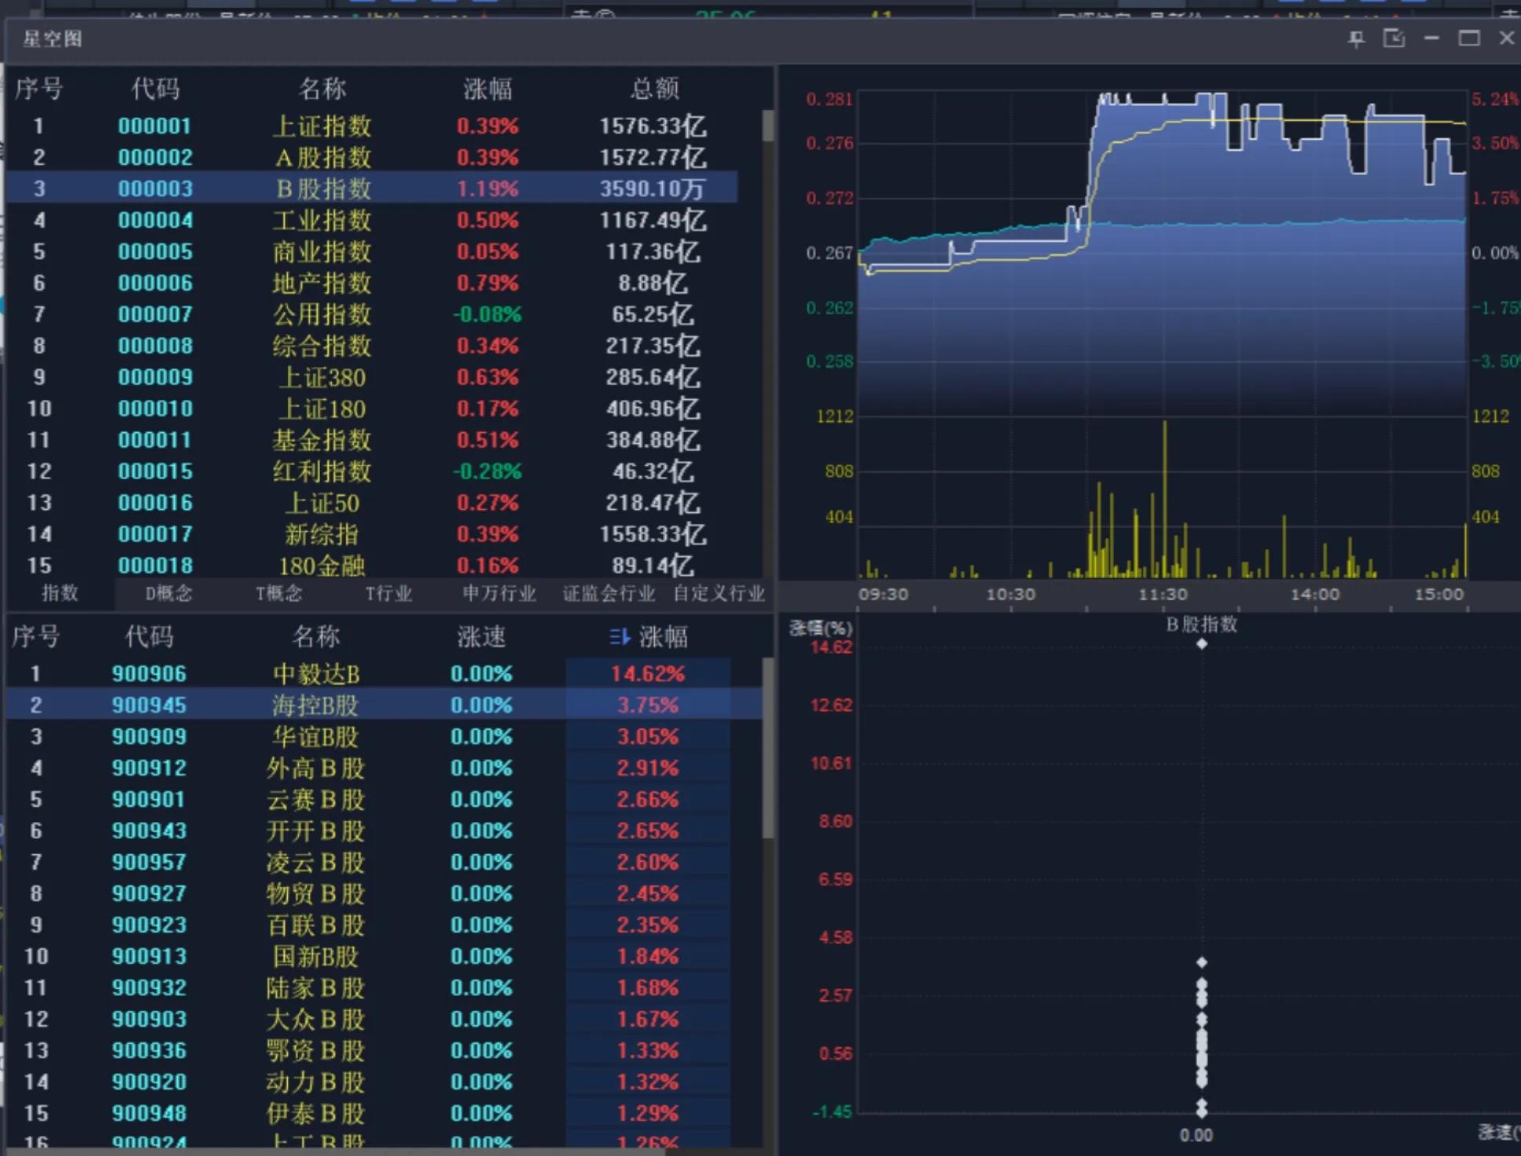The image size is (1521, 1156).
Task: Select the 中毅达B stock row
Action: [x=316, y=674]
